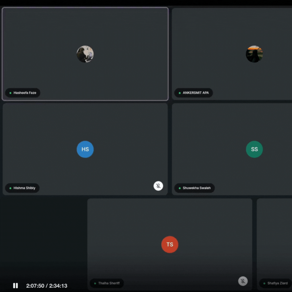Click green status dot beside Thalha Sheriff
The height and width of the screenshot is (292, 292).
pyautogui.click(x=95, y=283)
